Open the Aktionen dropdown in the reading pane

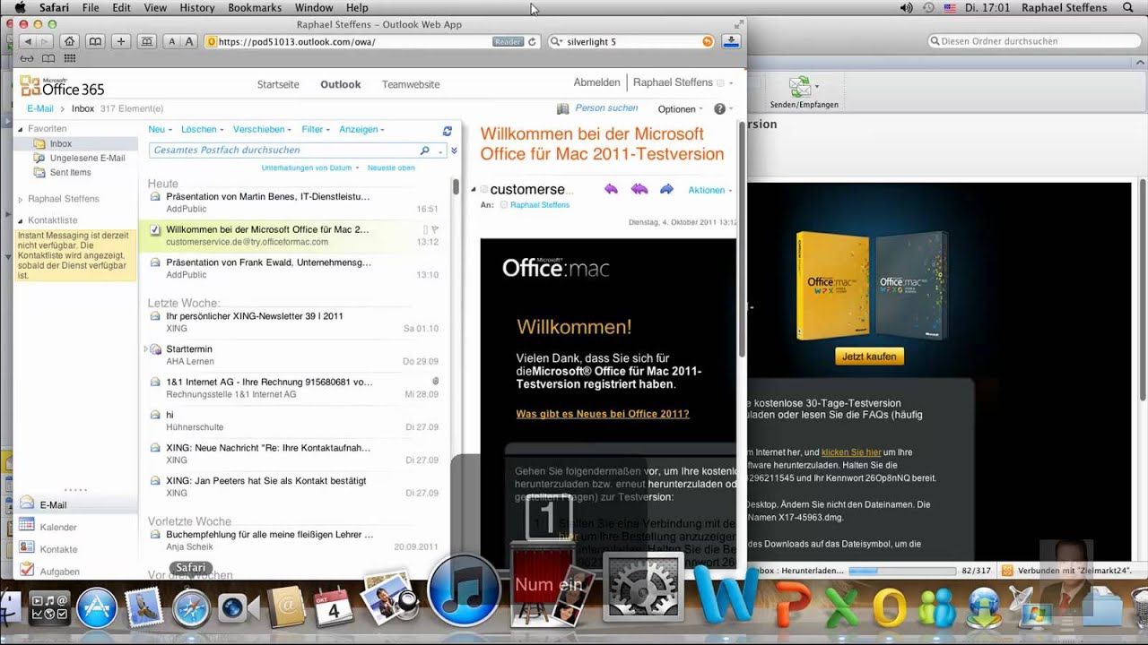pos(710,190)
